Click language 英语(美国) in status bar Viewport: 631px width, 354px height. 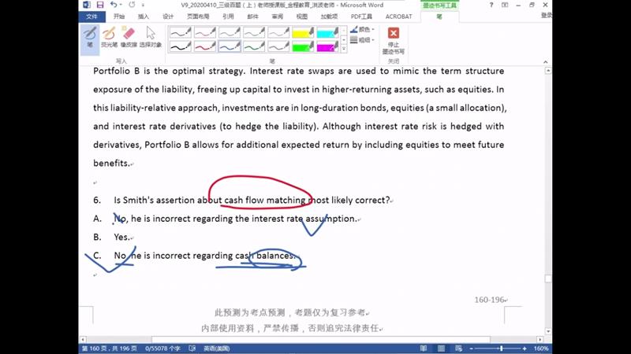tap(216, 348)
